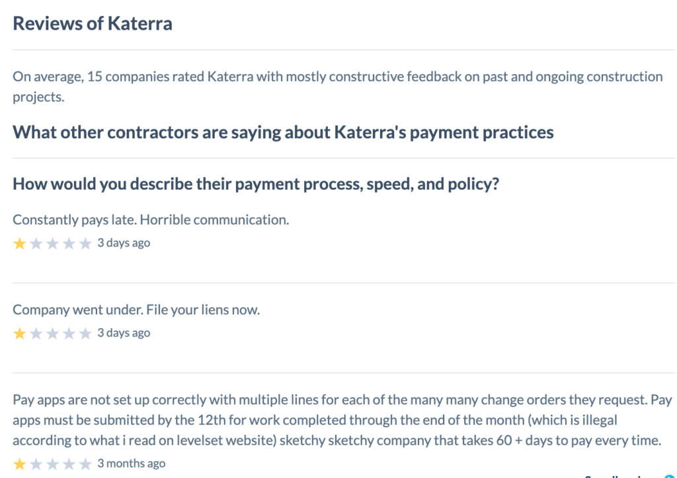677x478 pixels.
Task: Click the '3 months ago' timestamp
Action: coord(132,463)
